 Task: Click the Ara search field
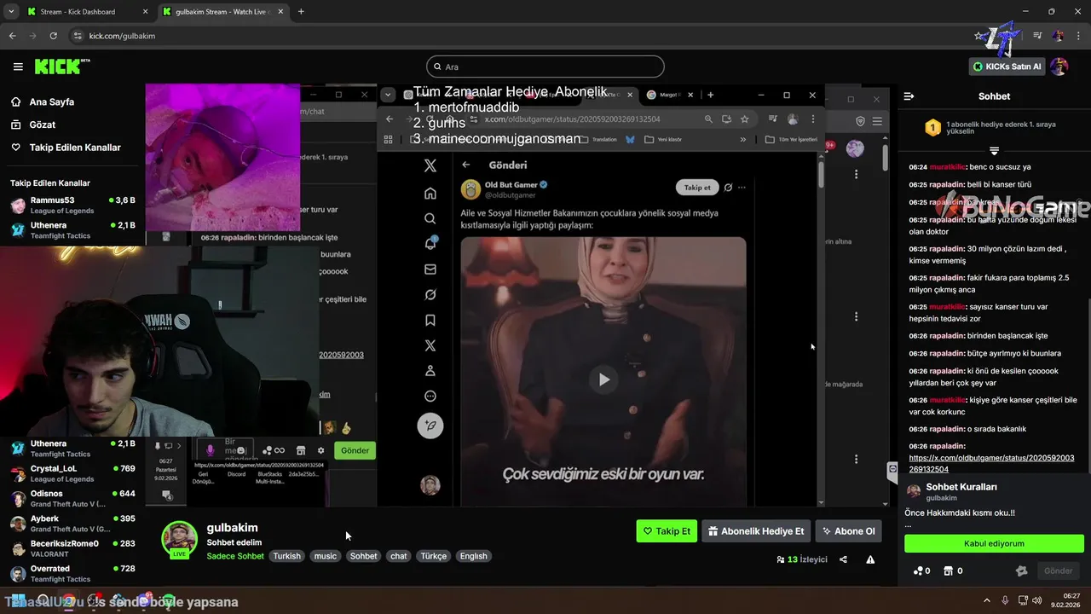tap(545, 67)
